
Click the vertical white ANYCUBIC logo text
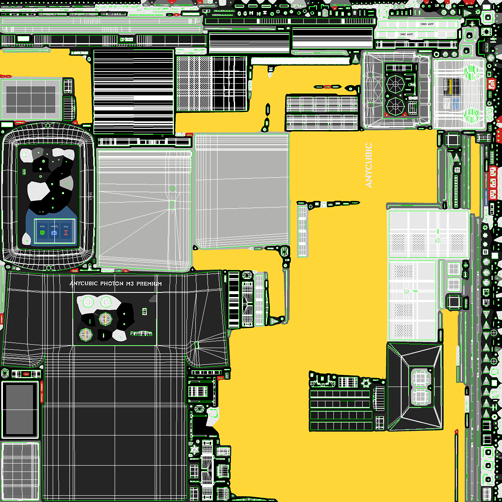tap(369, 165)
